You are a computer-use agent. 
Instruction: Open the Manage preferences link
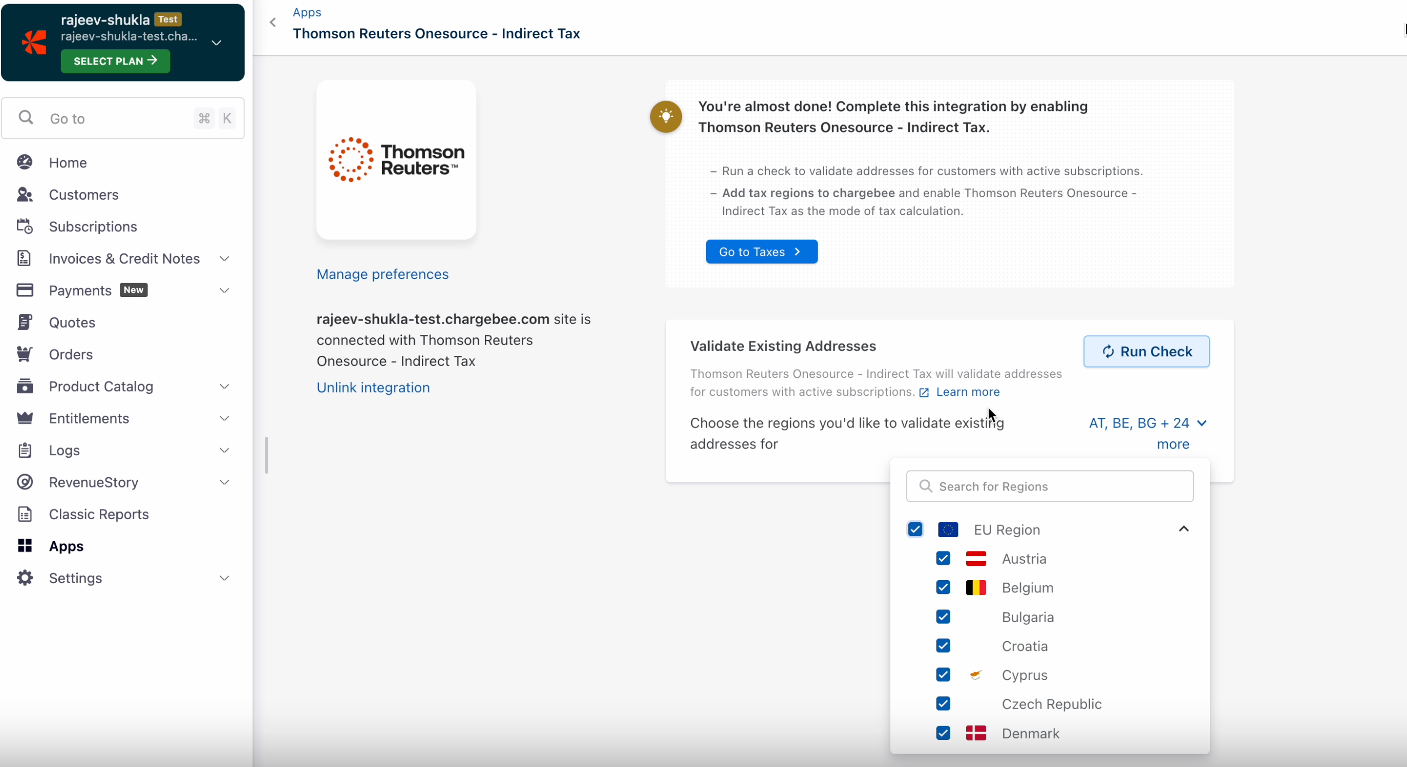382,274
